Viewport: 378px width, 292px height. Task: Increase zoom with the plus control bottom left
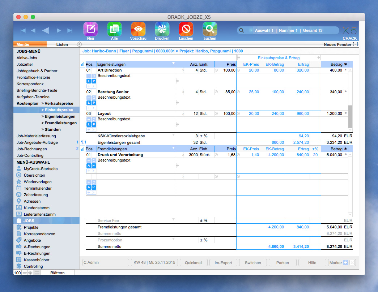pos(30,272)
